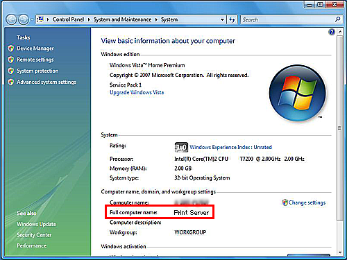This screenshot has width=347, height=260.
Task: Click the shield icon next to Device Manager
Action: [10, 49]
